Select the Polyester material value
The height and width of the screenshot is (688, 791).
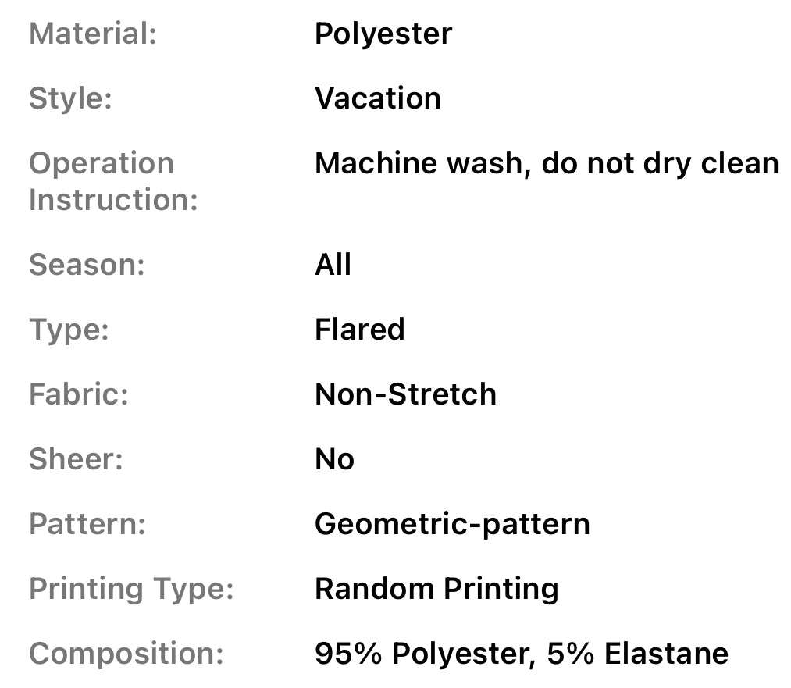383,34
